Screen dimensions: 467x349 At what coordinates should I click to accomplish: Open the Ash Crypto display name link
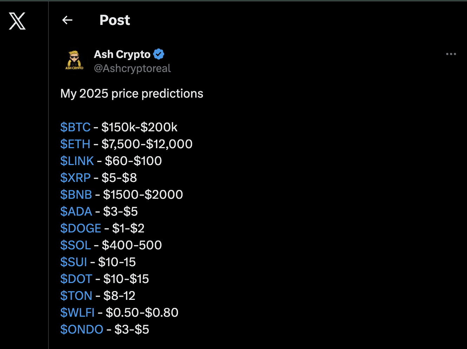122,54
